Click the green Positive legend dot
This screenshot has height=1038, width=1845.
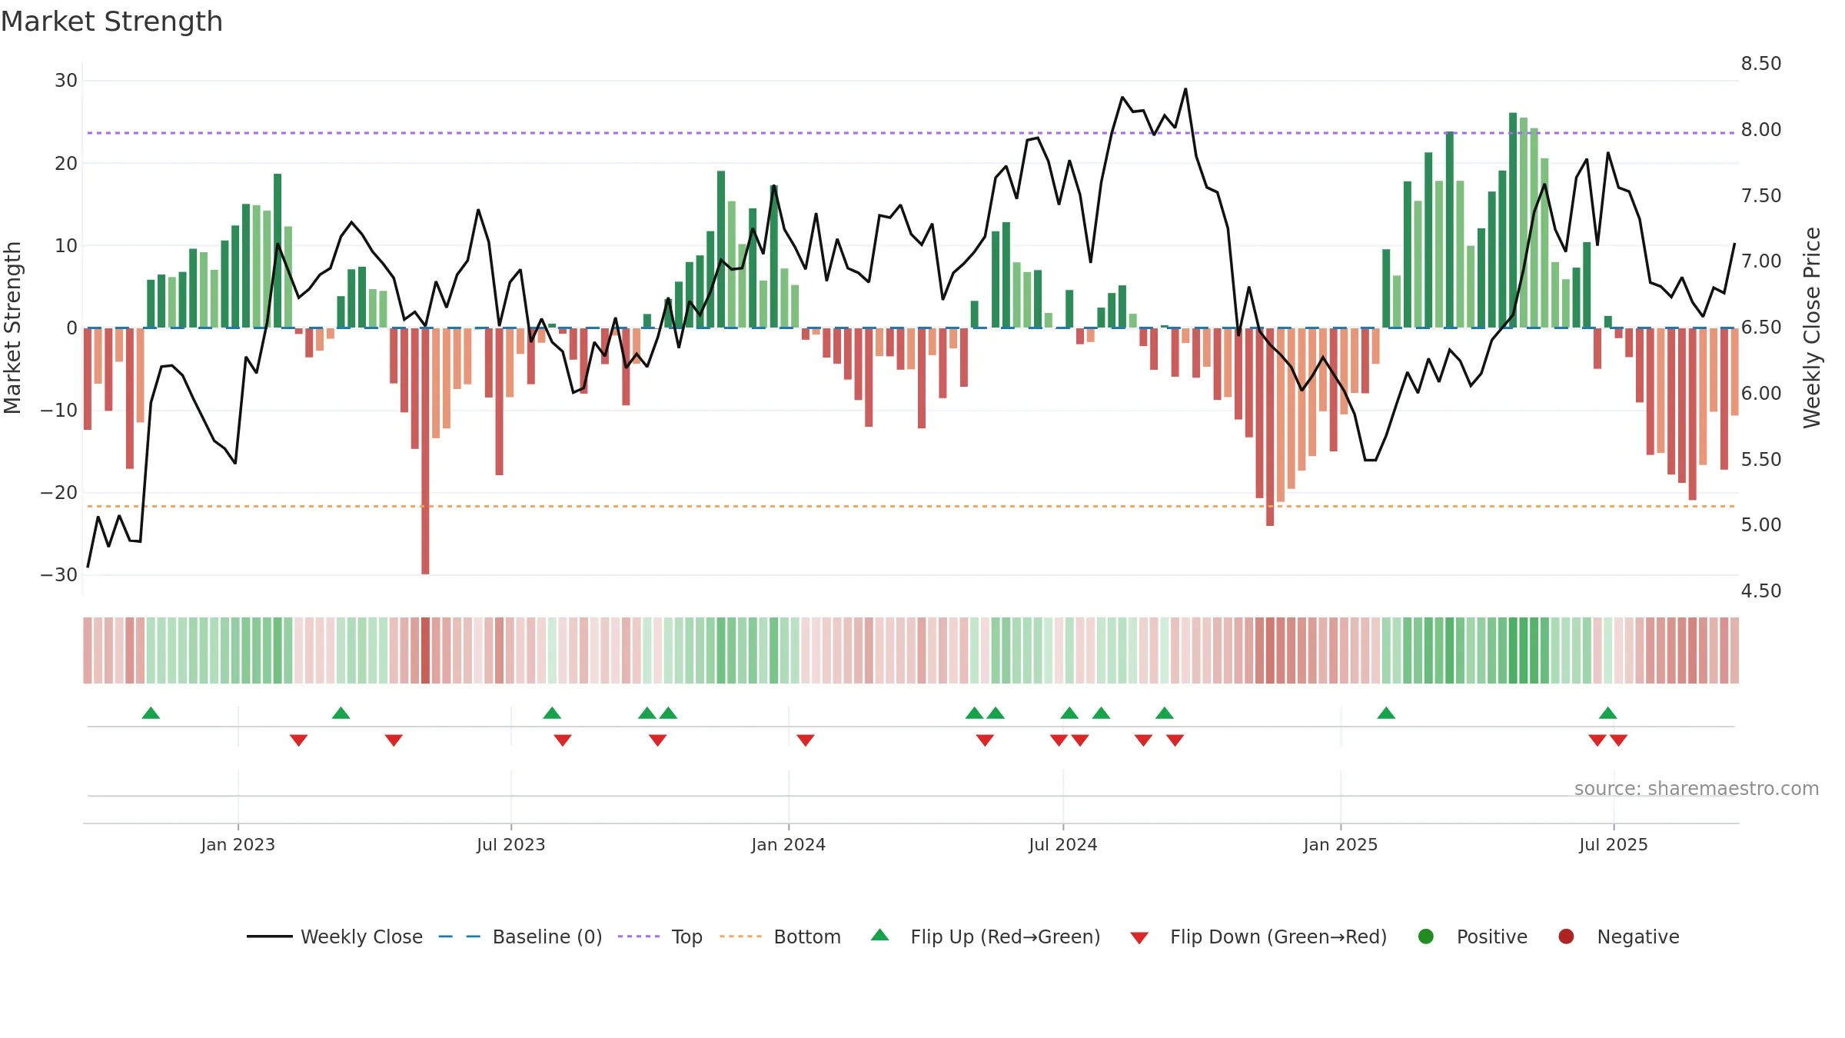[x=1426, y=937]
